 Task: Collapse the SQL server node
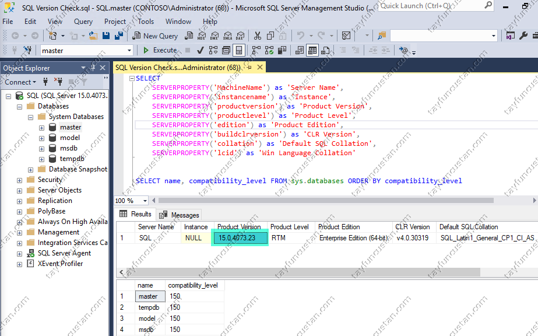pyautogui.click(x=9, y=96)
